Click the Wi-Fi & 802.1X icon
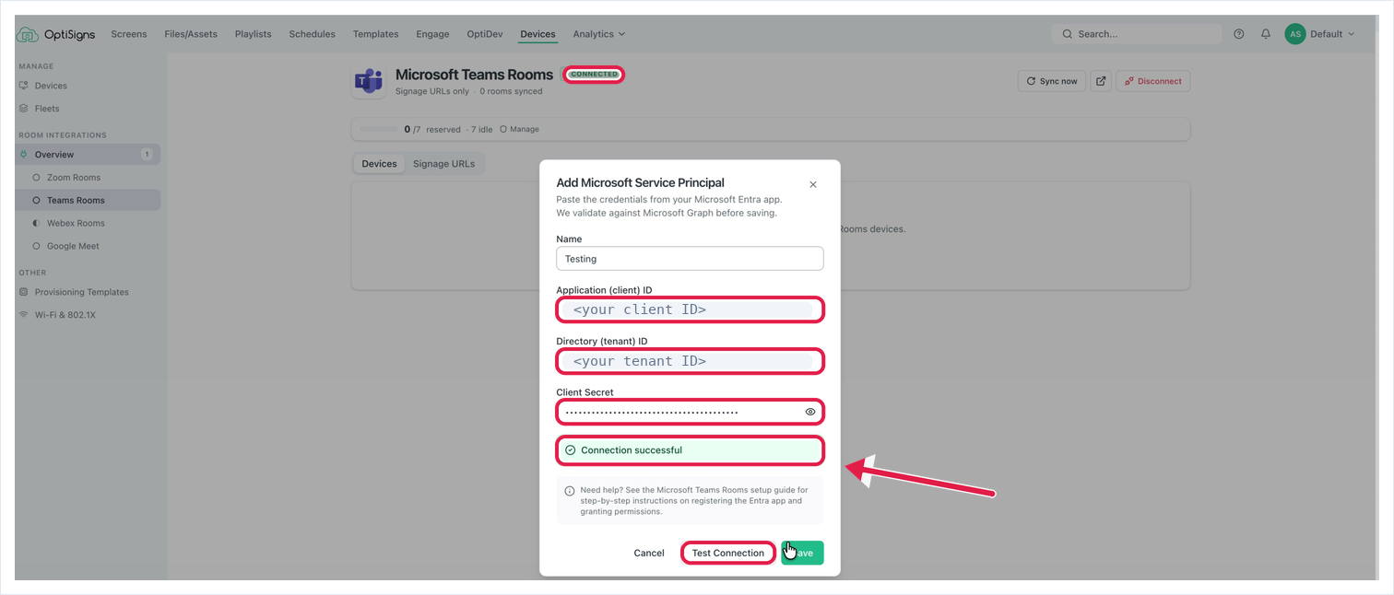The height and width of the screenshot is (595, 1394). 24,315
